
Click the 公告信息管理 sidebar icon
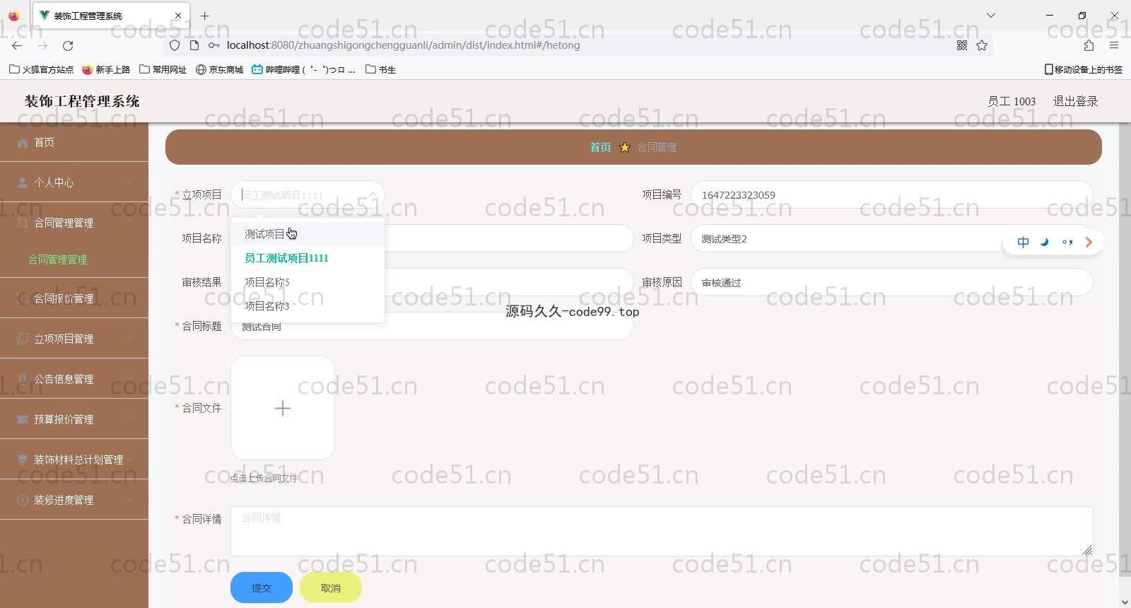pos(22,379)
